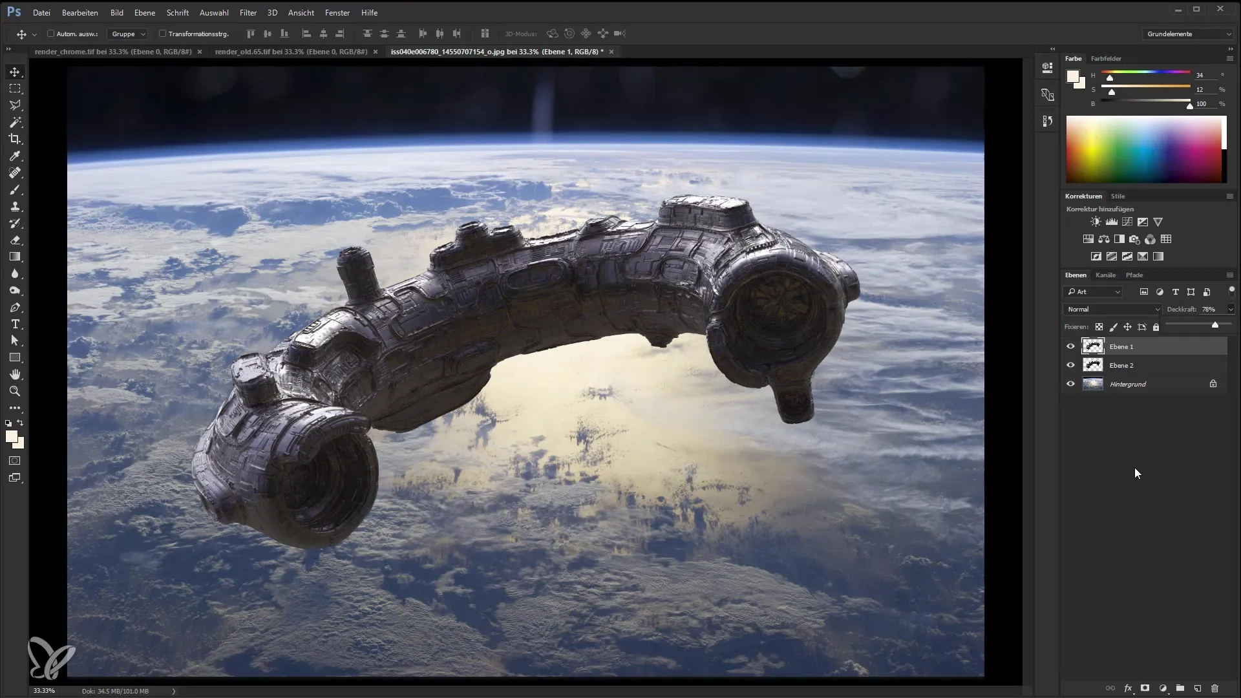Select the Hand tool

[x=15, y=374]
